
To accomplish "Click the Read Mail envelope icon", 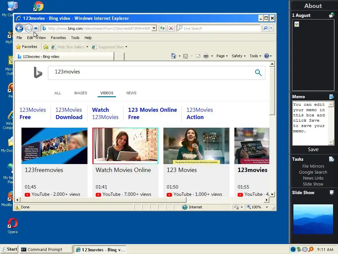I will click(198, 56).
